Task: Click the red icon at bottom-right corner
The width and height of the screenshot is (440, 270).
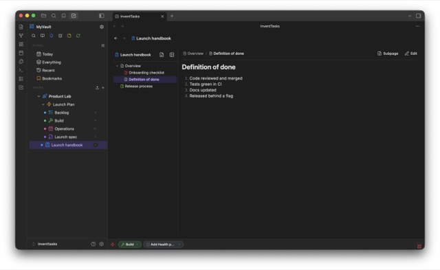Action: [419, 247]
